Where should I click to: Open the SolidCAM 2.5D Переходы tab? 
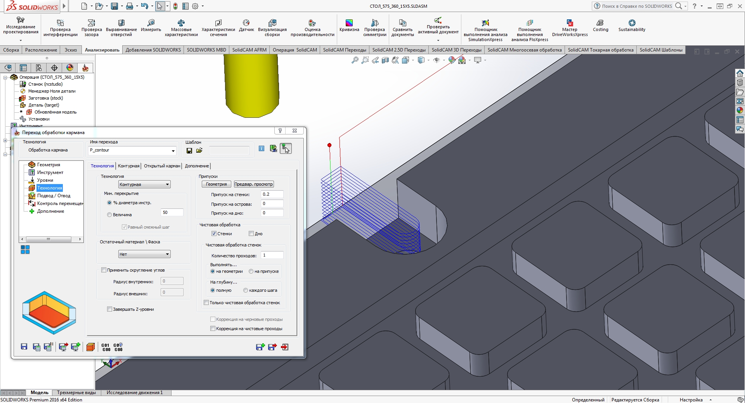399,50
